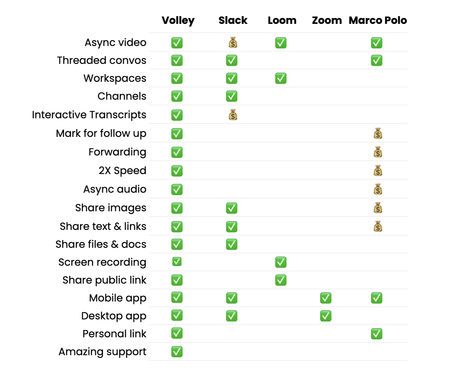Click the Slack money bag in Async video row
Screen dimensions: 454x391
coord(233,43)
